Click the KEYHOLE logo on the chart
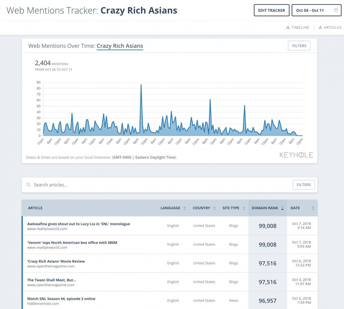This screenshot has height=309, width=344. coord(296,155)
